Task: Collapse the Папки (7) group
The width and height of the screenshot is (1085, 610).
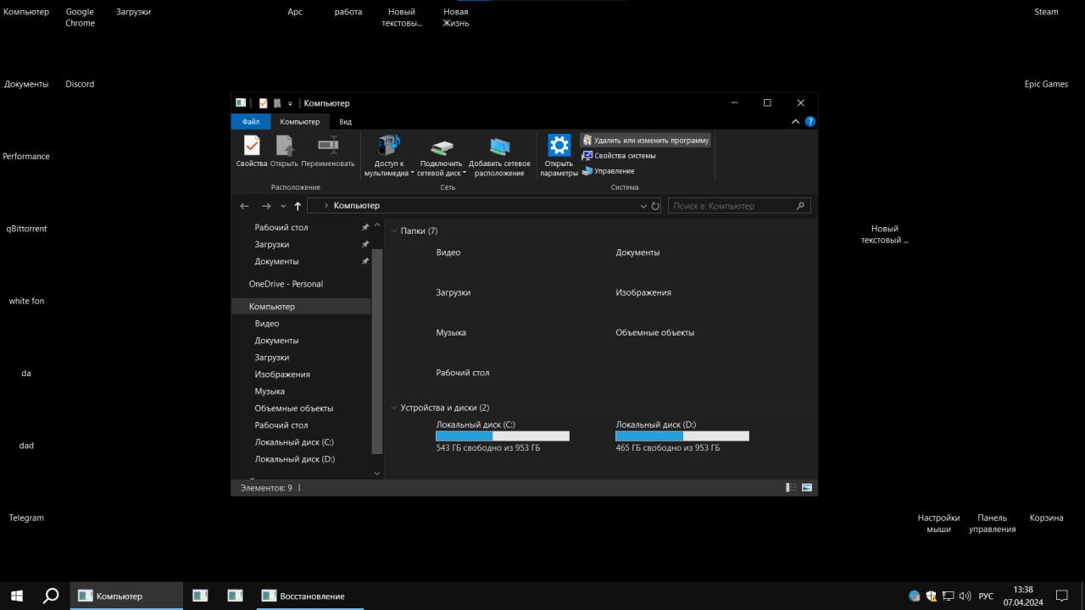Action: (394, 230)
